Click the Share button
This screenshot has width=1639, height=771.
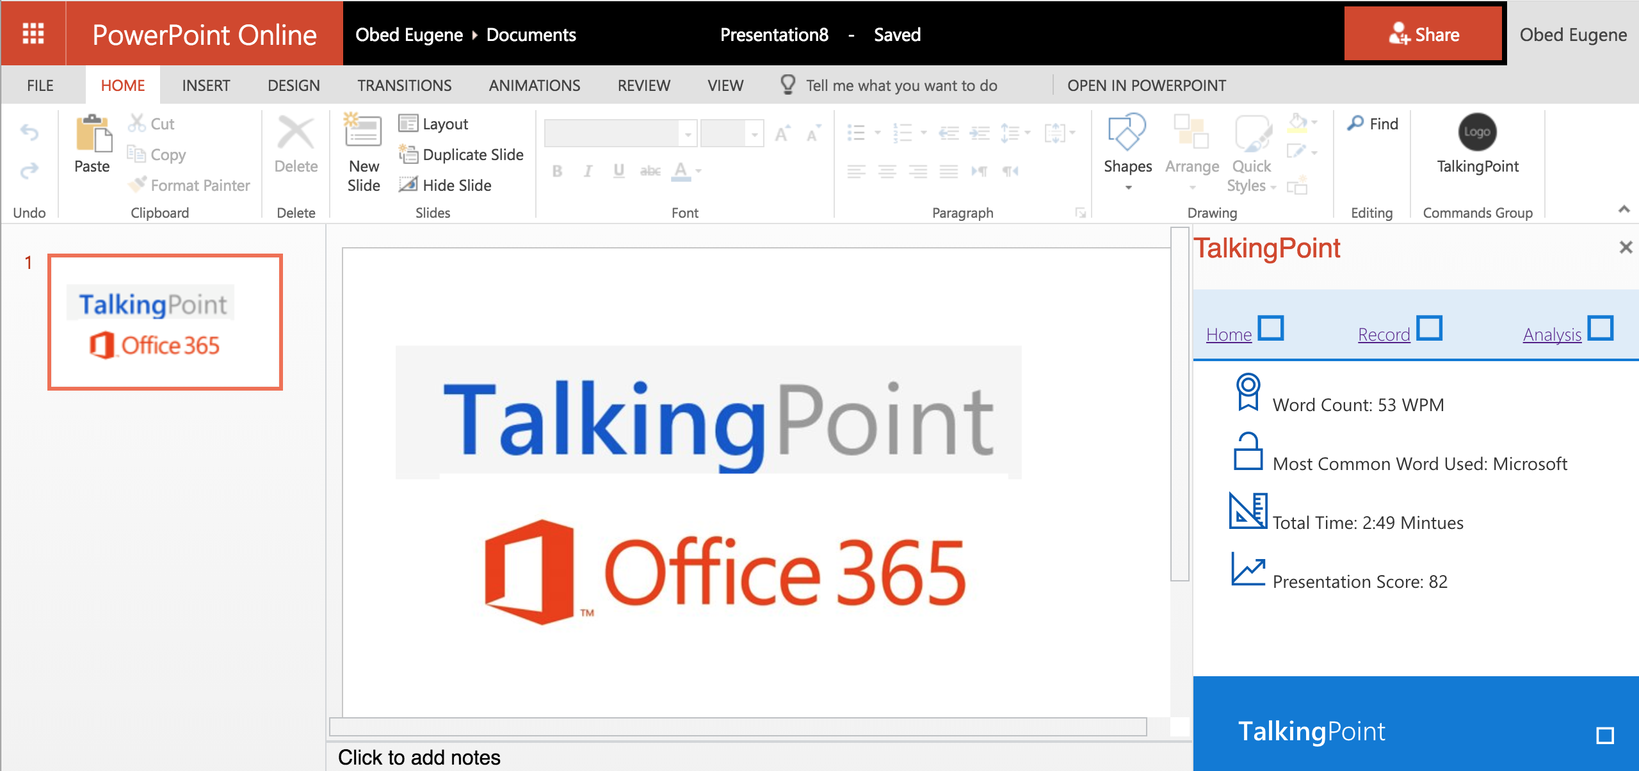point(1423,35)
